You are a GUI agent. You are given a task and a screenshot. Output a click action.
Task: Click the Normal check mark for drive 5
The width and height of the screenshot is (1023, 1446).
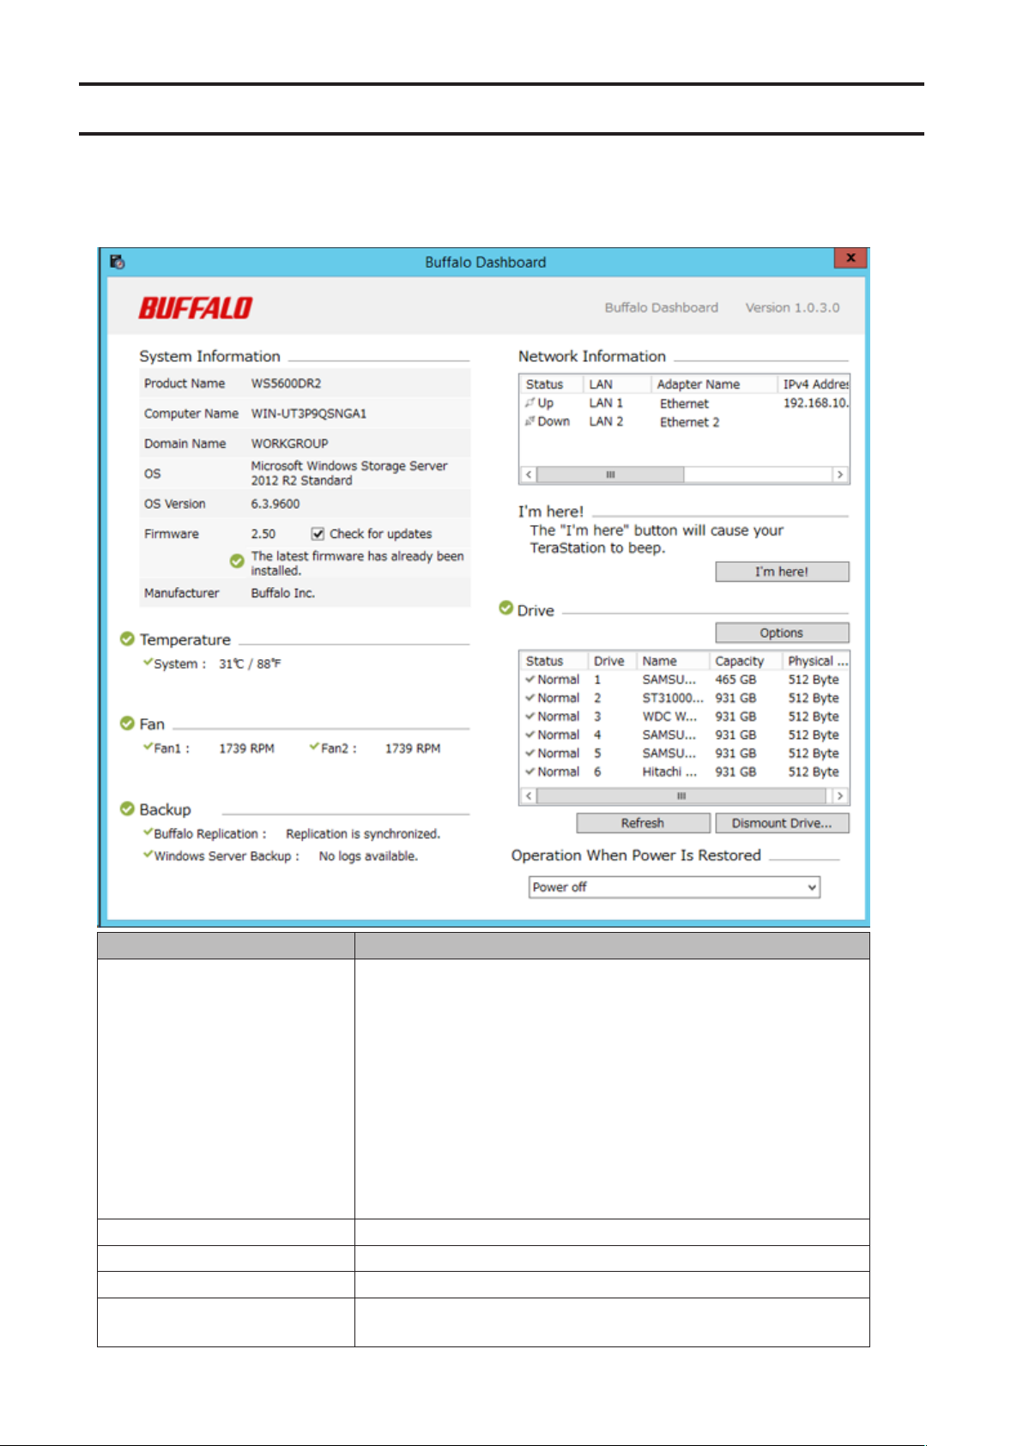(530, 753)
